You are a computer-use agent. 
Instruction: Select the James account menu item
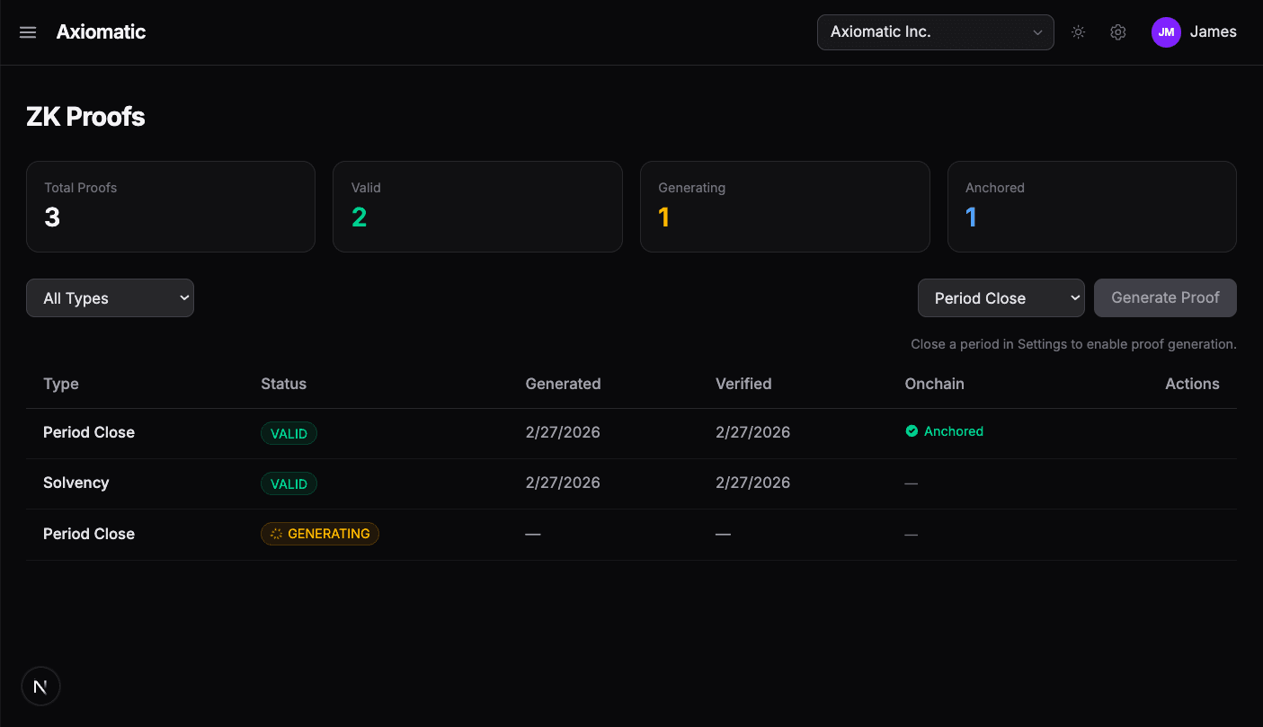click(x=1213, y=31)
